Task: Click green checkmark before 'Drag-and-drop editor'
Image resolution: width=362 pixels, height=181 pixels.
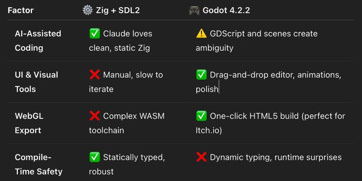Action: click(x=201, y=75)
